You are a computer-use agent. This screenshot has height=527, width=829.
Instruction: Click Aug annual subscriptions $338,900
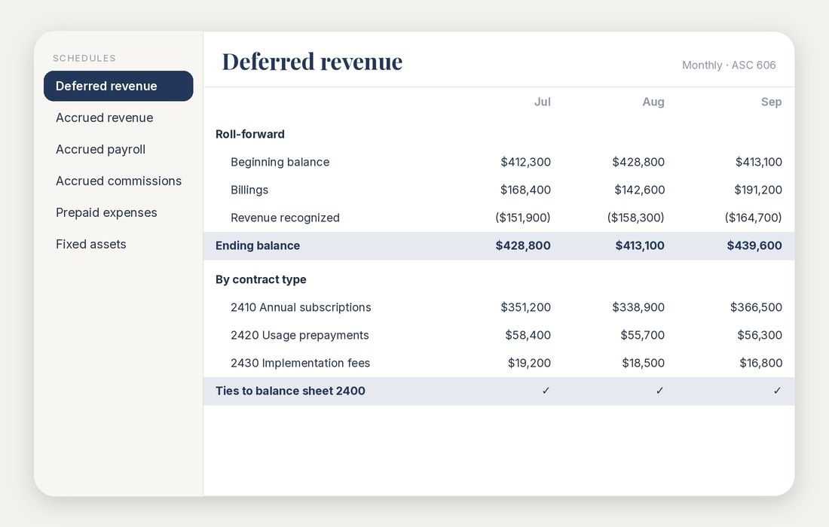(x=638, y=307)
